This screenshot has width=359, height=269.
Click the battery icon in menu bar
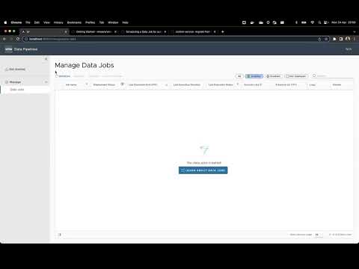[304, 22]
